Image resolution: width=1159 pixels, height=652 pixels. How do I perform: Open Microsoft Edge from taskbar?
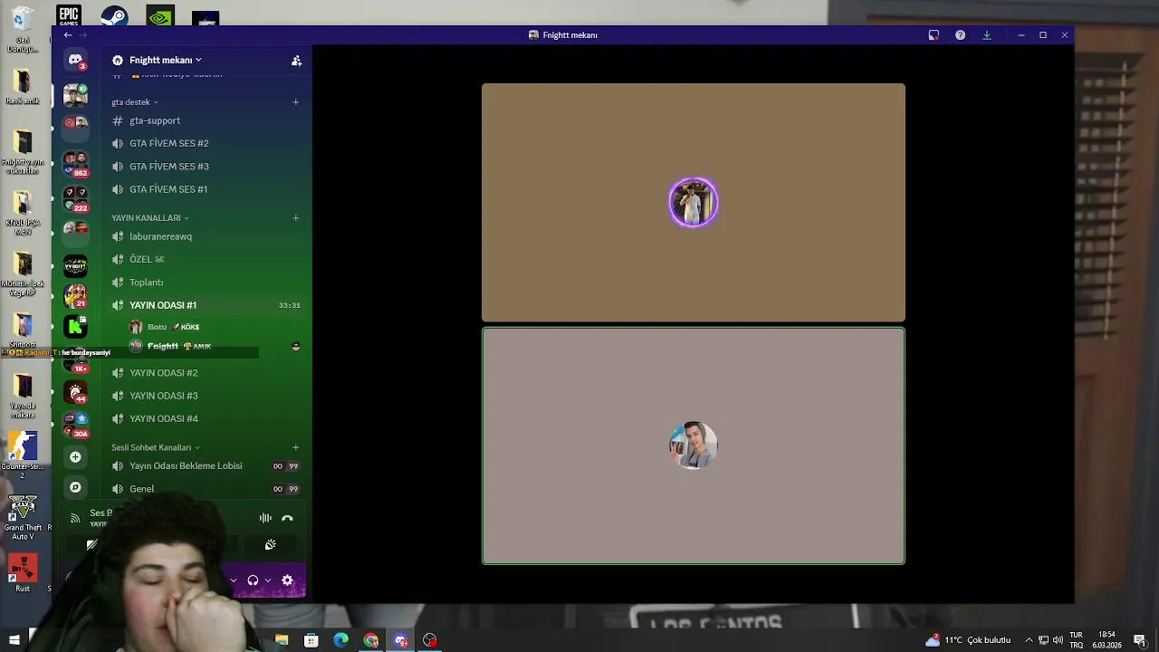[340, 640]
